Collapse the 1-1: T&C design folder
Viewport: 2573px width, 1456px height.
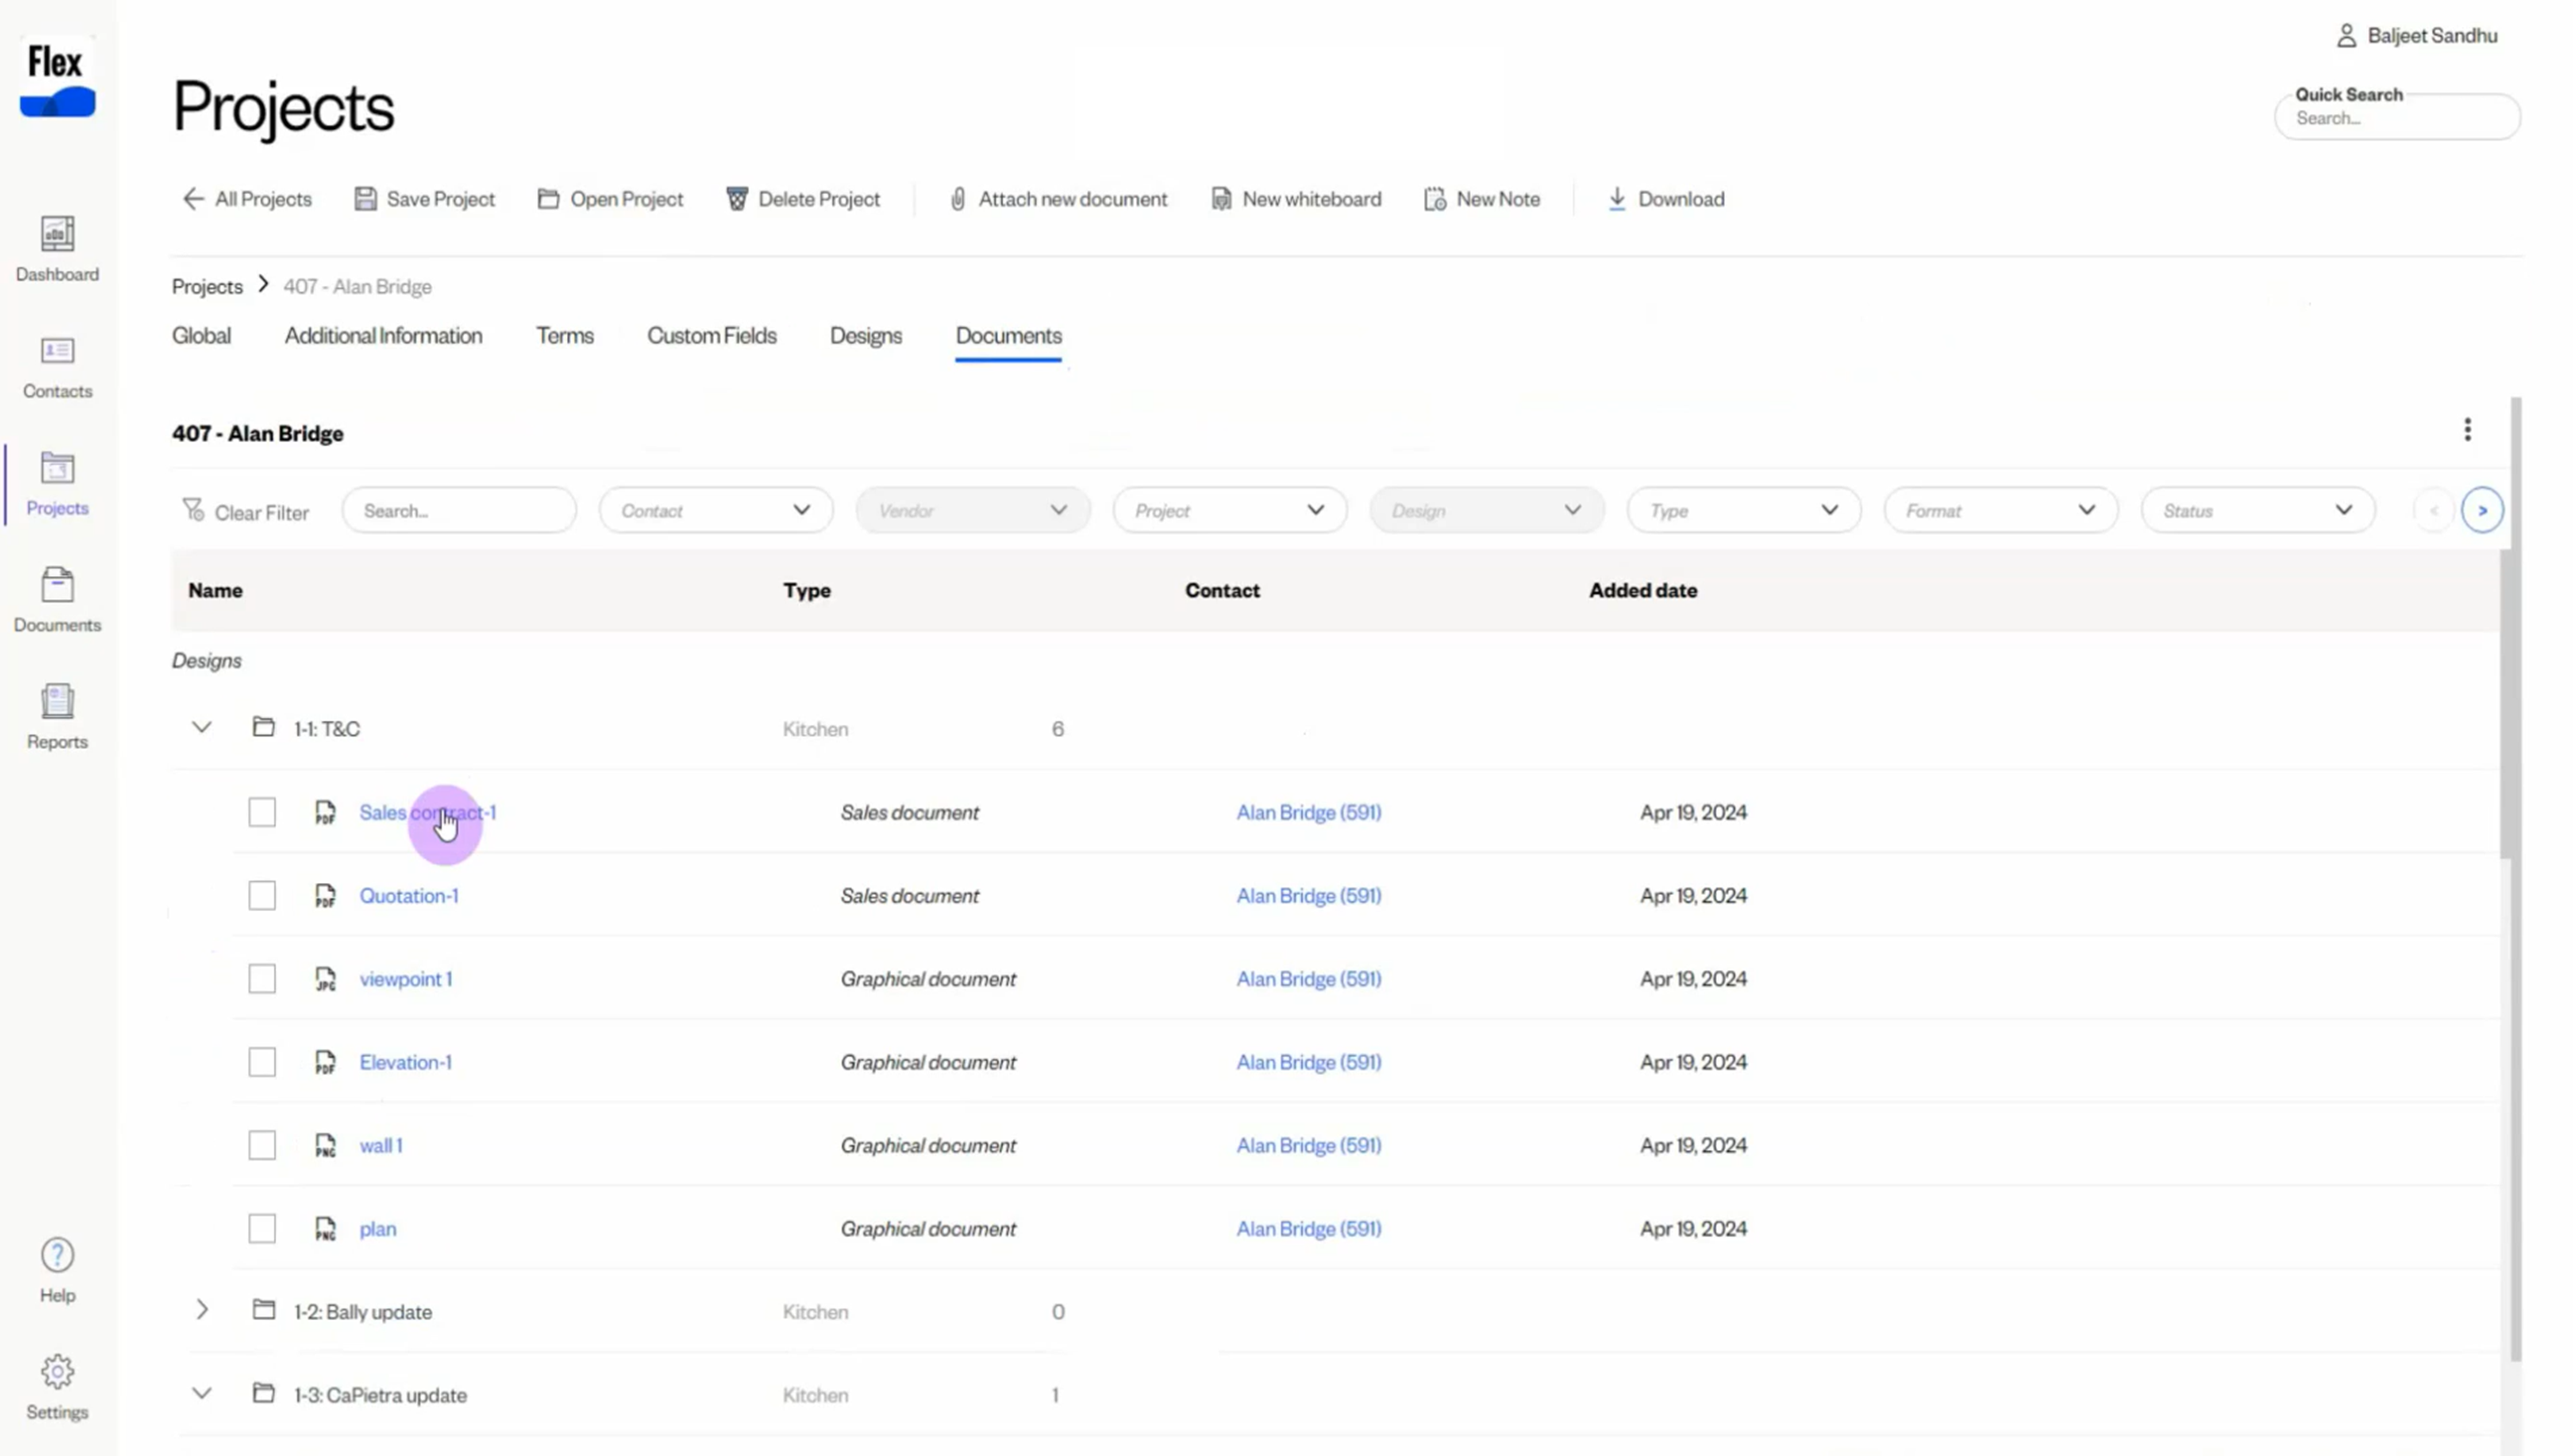[200, 728]
